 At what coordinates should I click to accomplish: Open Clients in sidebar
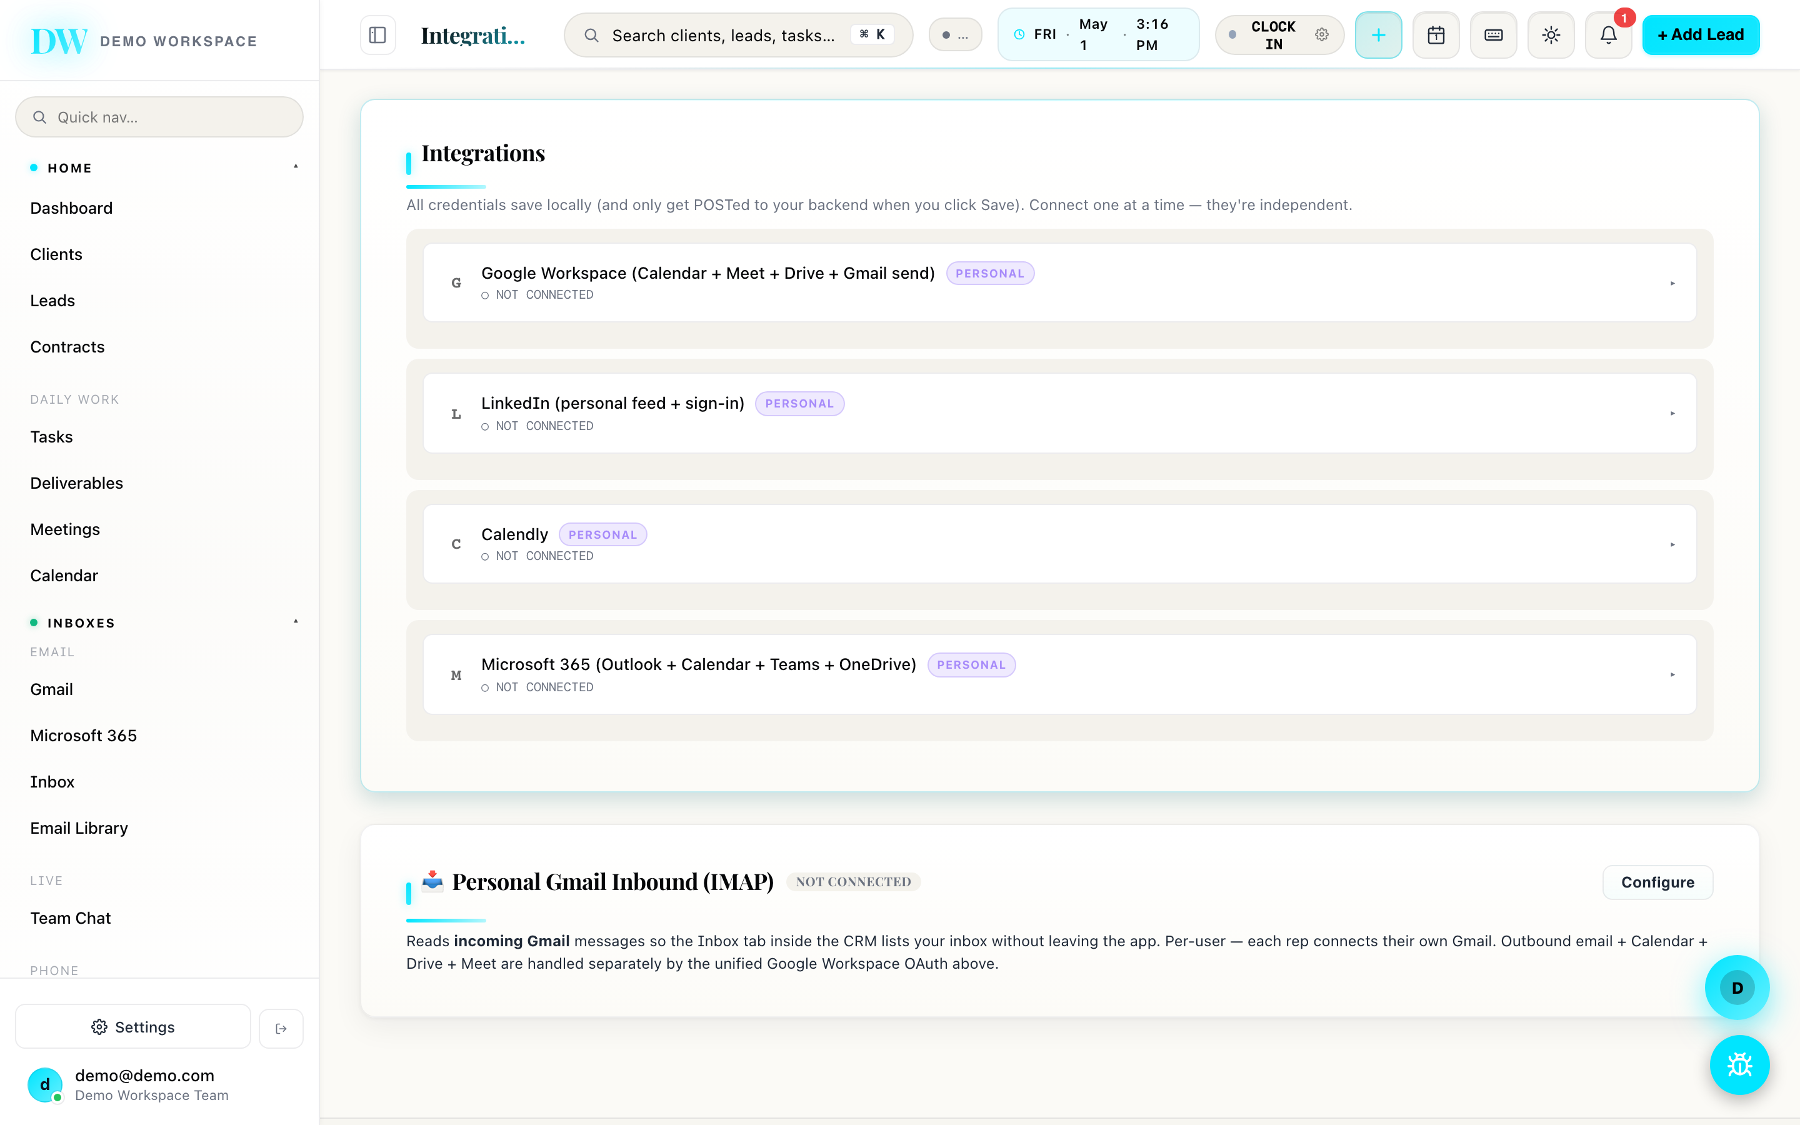[56, 254]
